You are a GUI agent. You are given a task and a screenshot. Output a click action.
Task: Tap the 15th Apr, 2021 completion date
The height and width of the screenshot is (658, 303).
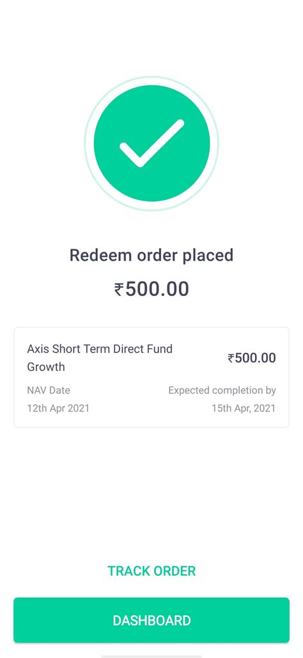[244, 408]
